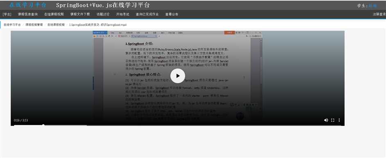
Task: Go to 在线课程视频 menu item
Action: click(x=54, y=14)
